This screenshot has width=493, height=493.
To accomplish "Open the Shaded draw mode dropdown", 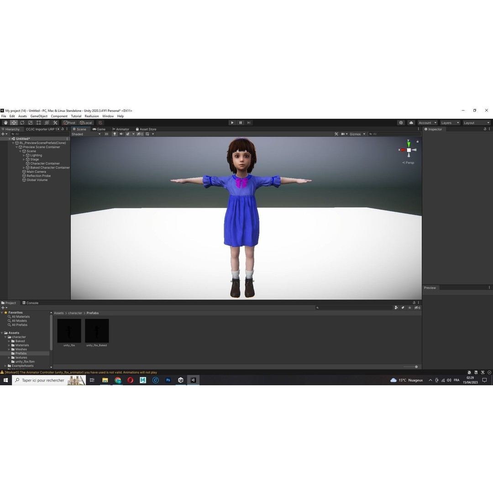I will pos(86,134).
